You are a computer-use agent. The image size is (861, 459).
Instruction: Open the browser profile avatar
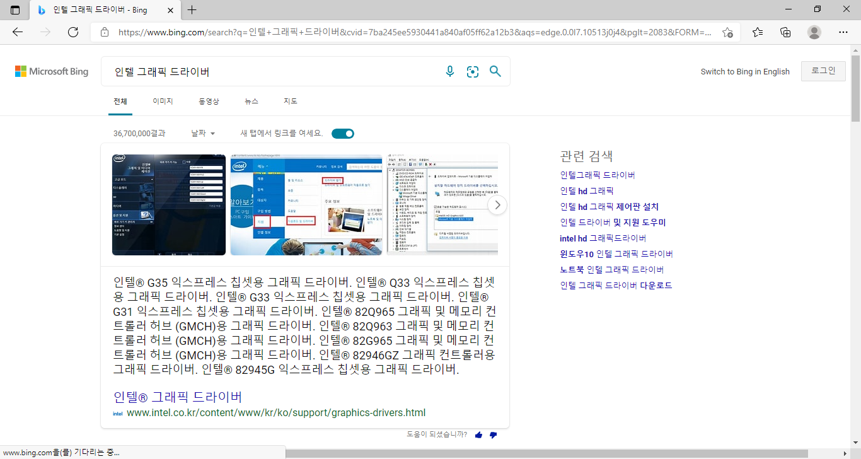click(x=814, y=32)
